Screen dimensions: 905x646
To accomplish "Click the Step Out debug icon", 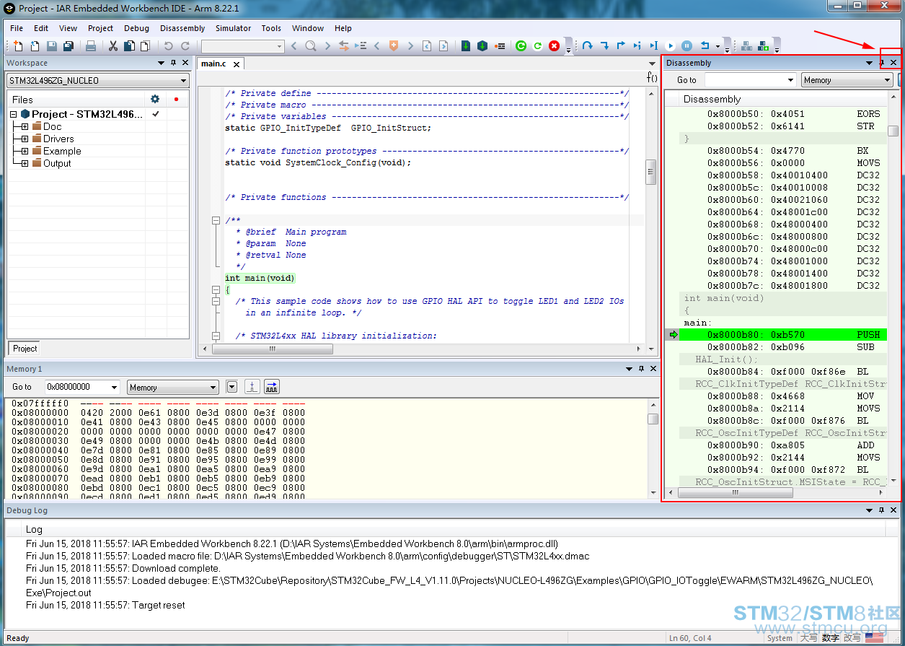I will (621, 46).
